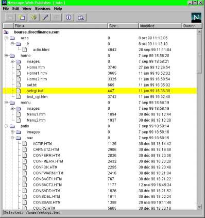
Task: Sort by the File column header
Action: (x=60, y=26)
